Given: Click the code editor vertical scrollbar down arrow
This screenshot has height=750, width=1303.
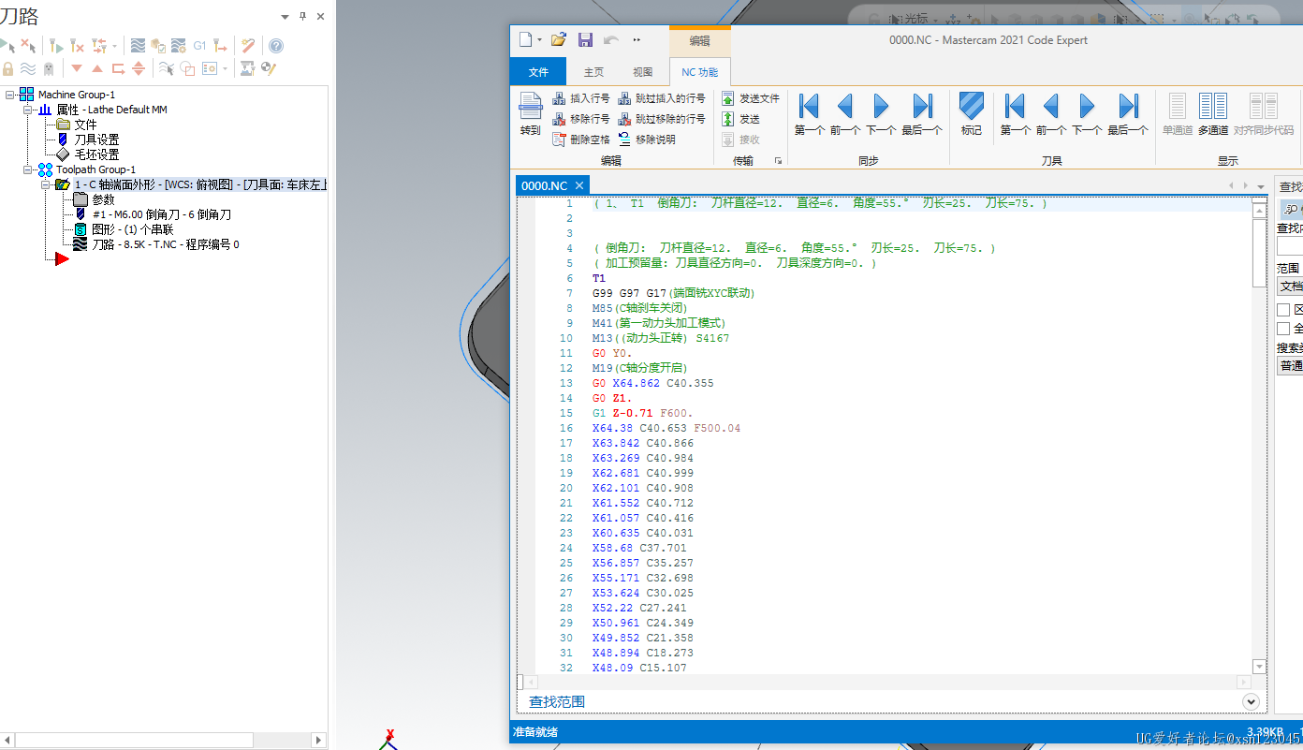Looking at the screenshot, I should click(1259, 666).
